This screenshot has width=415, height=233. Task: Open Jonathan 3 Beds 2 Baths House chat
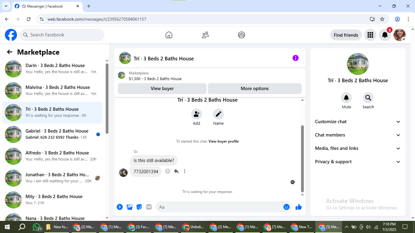tap(52, 178)
